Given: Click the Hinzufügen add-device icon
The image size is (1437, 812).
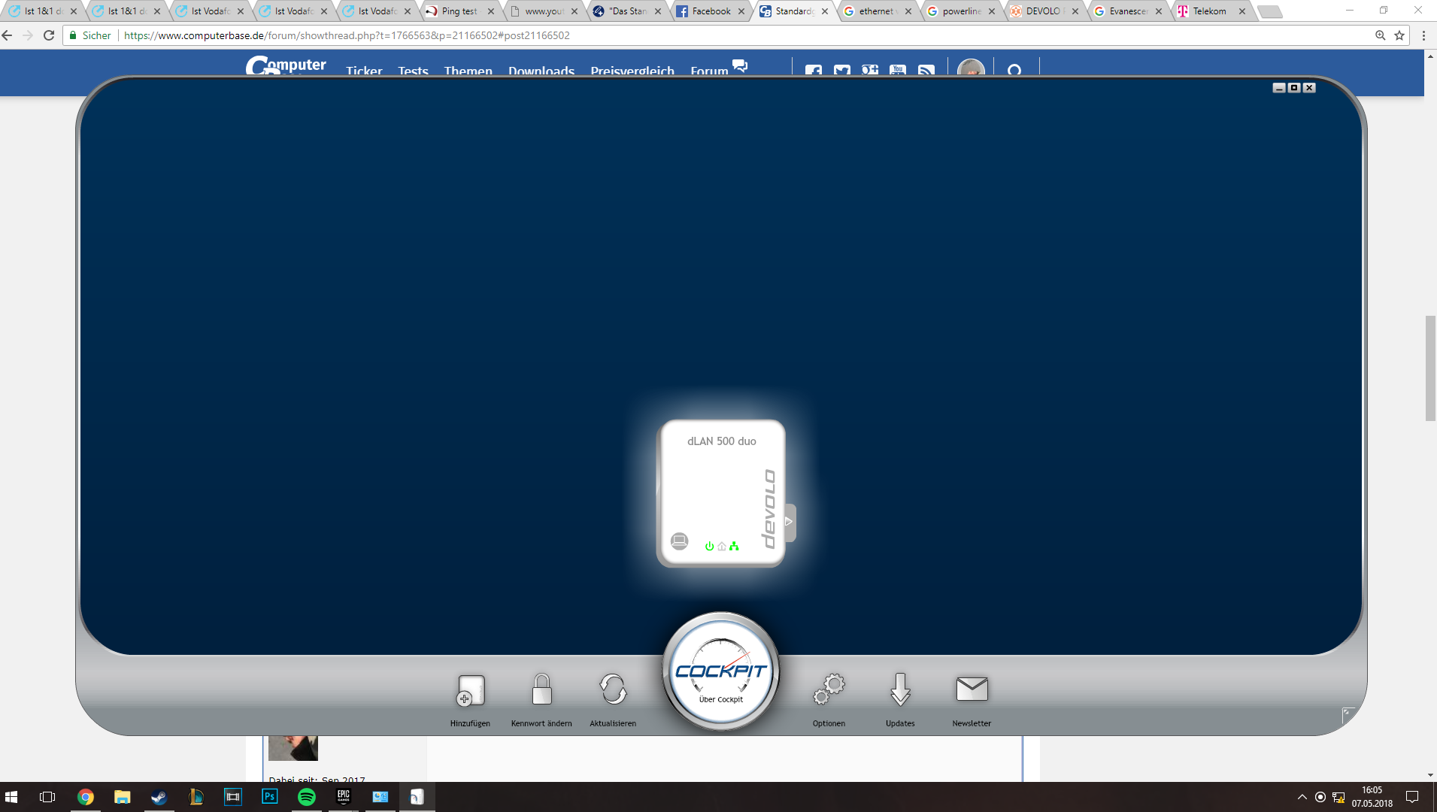Looking at the screenshot, I should tap(471, 689).
